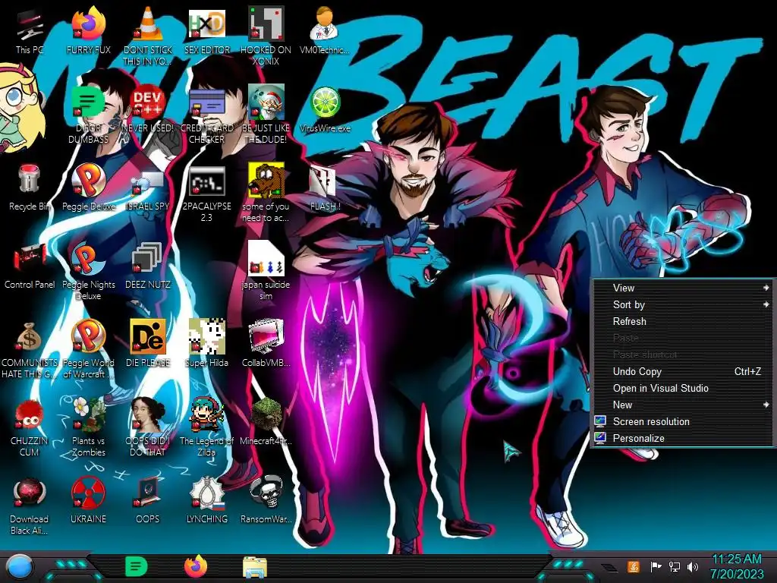Expand the New submenu
Screen dimensions: 777x583
coord(683,405)
